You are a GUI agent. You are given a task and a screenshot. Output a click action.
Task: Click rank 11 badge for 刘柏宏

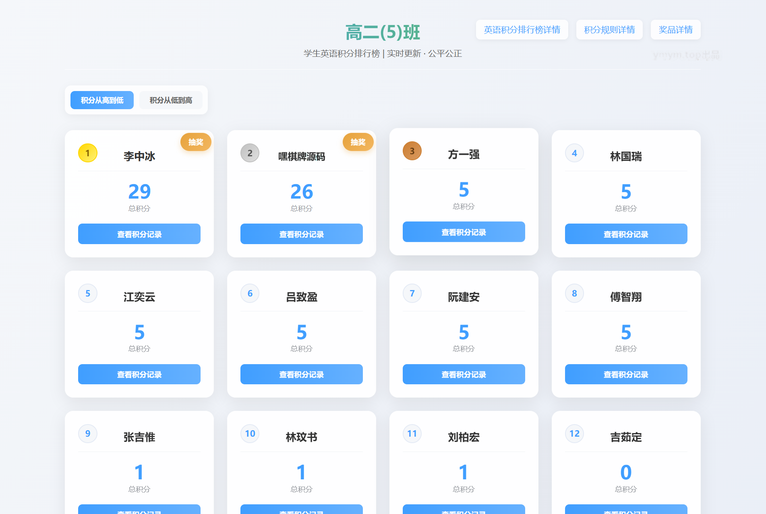pos(412,433)
